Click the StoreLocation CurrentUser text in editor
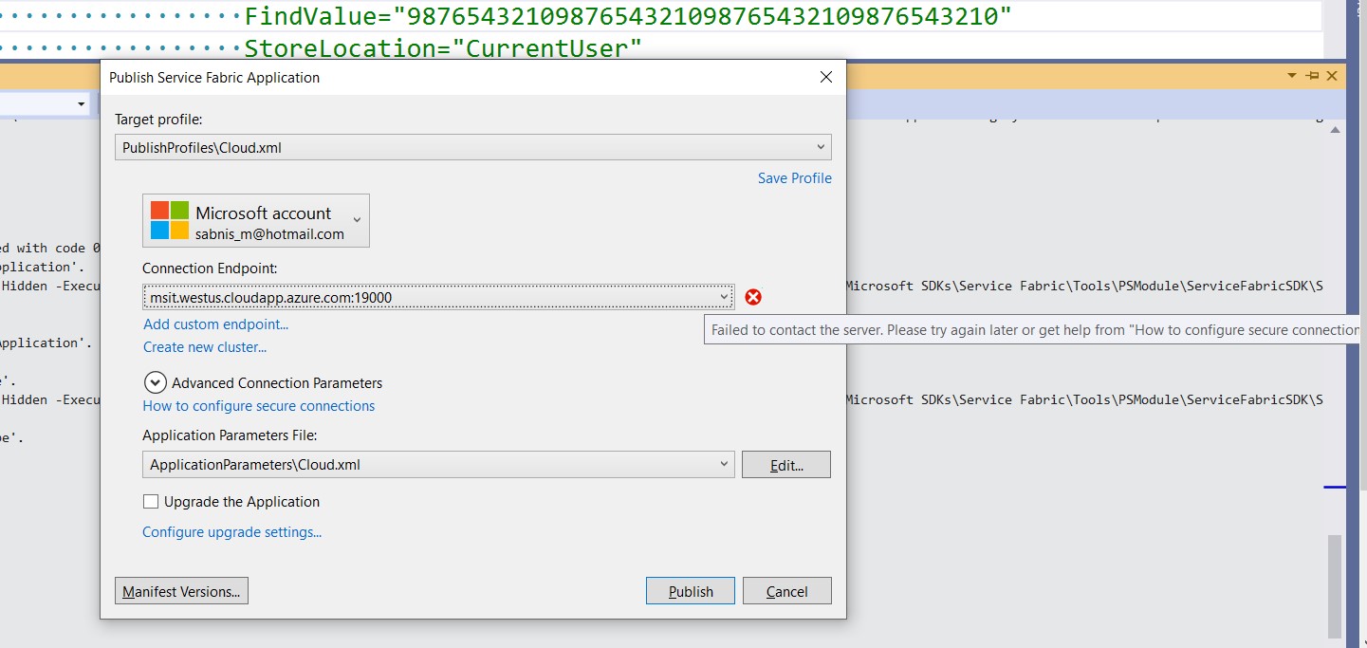Viewport: 1367px width, 648px height. (443, 47)
